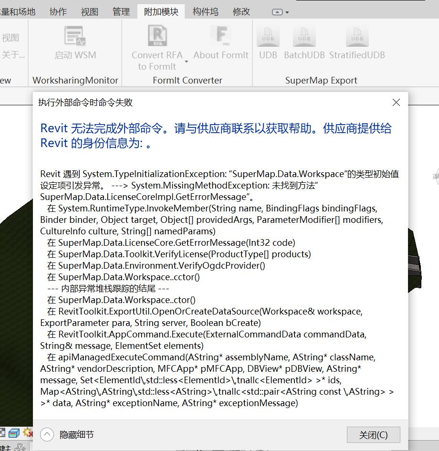Open the About FormIt icon
This screenshot has height=451, width=439.
(x=221, y=36)
